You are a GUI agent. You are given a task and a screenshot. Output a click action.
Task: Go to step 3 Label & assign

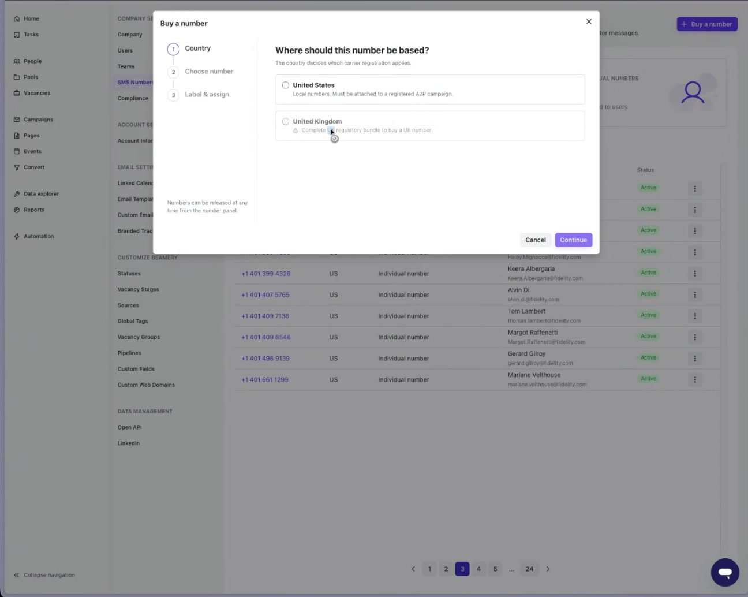click(x=198, y=95)
